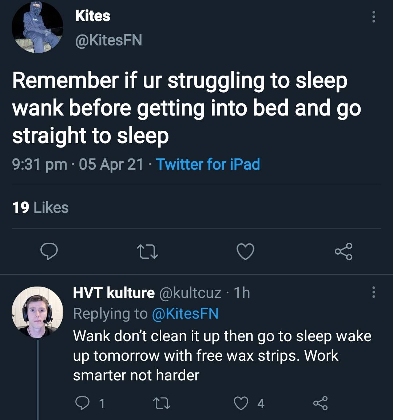The width and height of the screenshot is (393, 420).
Task: Open Kites profile picture
Action: click(x=37, y=27)
